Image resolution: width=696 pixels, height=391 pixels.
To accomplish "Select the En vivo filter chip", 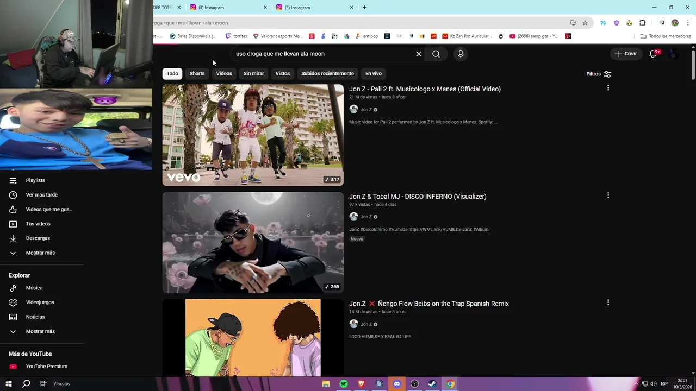I will pos(373,73).
